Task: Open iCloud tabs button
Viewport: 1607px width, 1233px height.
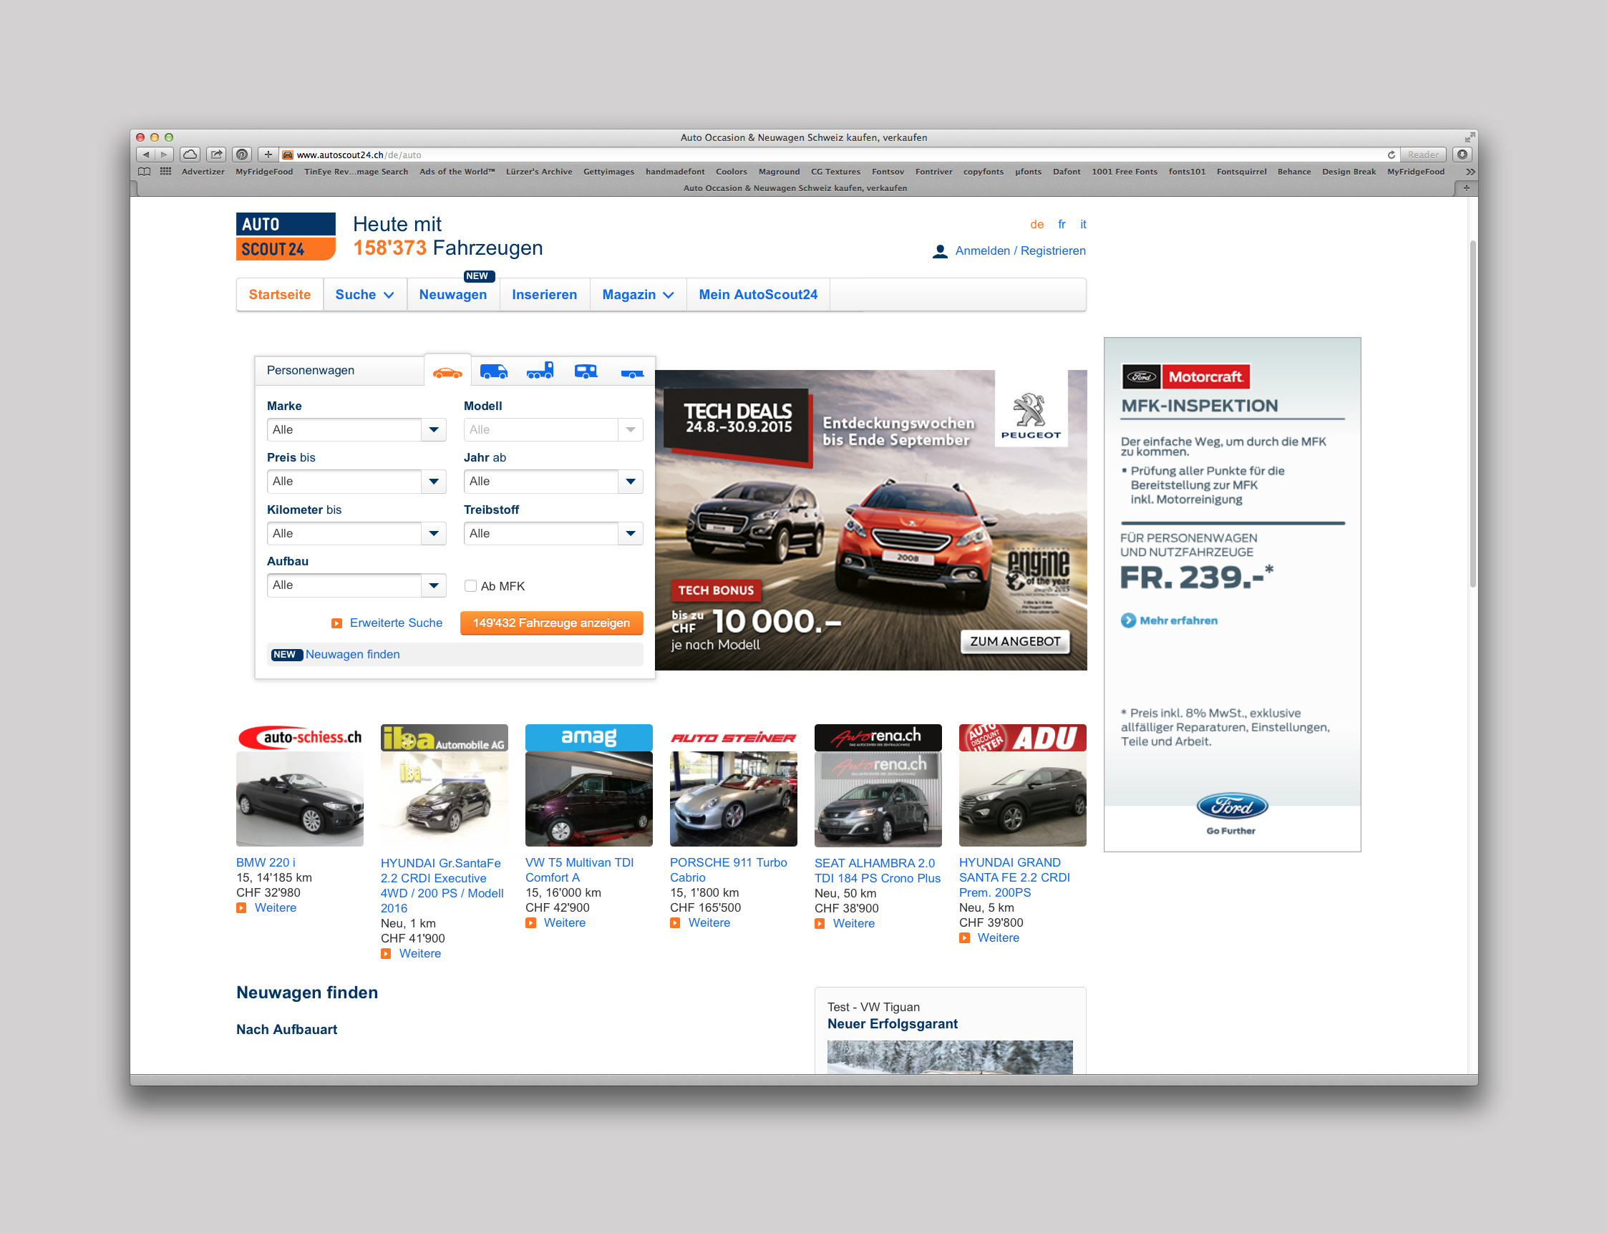Action: coord(190,155)
